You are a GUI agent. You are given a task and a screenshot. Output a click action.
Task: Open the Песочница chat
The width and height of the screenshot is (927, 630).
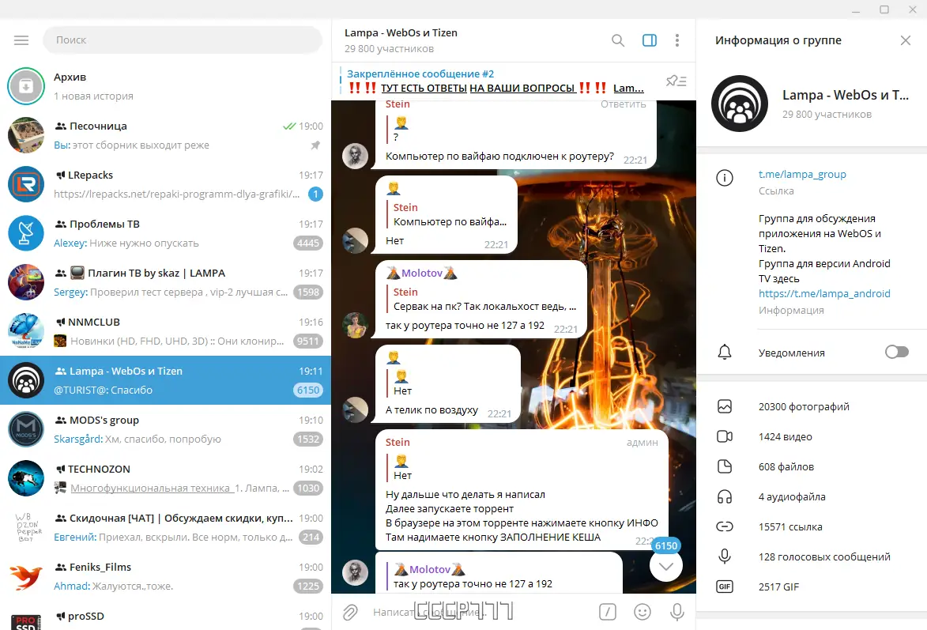(x=165, y=135)
